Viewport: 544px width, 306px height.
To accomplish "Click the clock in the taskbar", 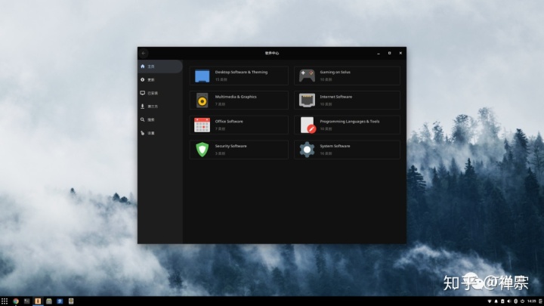I will [x=531, y=301].
